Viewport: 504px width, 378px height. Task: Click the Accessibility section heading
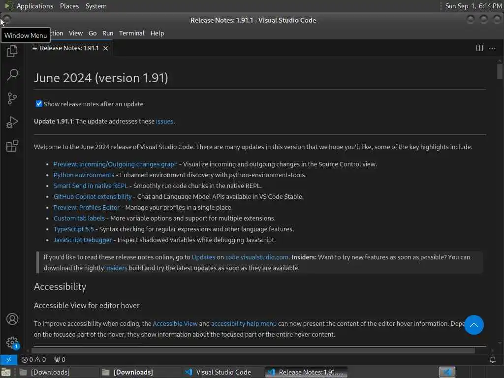(60, 287)
